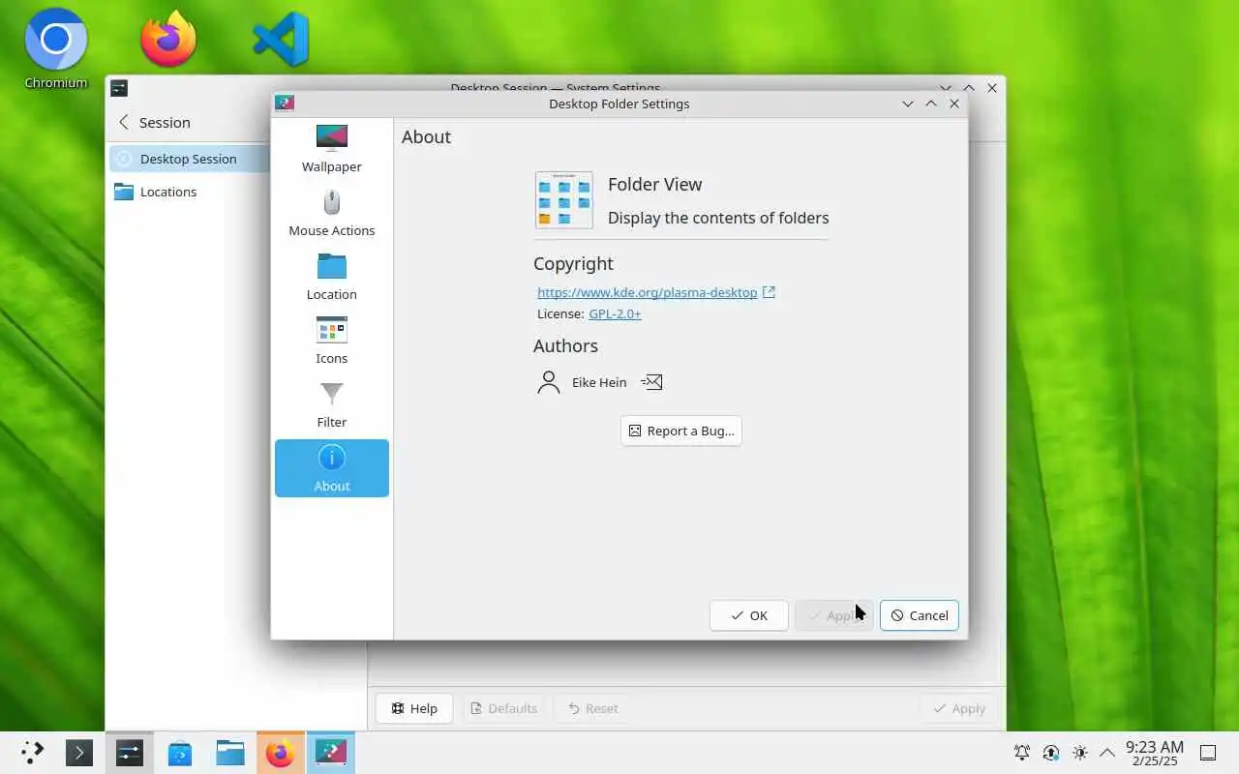Switch to the Icons settings page

pyautogui.click(x=331, y=341)
